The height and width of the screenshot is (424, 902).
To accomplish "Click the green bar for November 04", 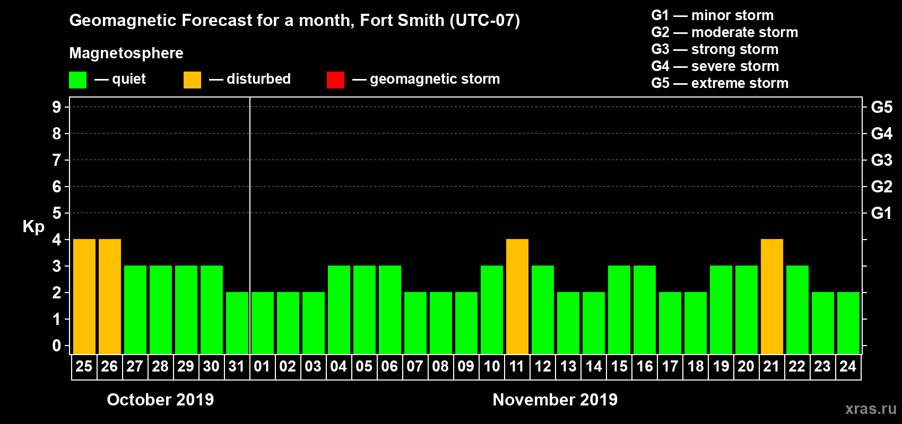I will [x=339, y=310].
